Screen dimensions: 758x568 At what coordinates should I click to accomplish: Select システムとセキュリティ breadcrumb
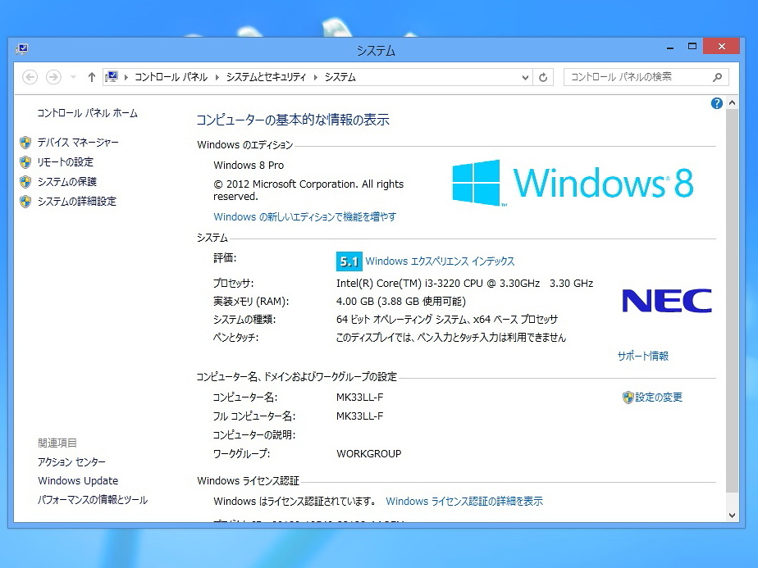[x=267, y=77]
